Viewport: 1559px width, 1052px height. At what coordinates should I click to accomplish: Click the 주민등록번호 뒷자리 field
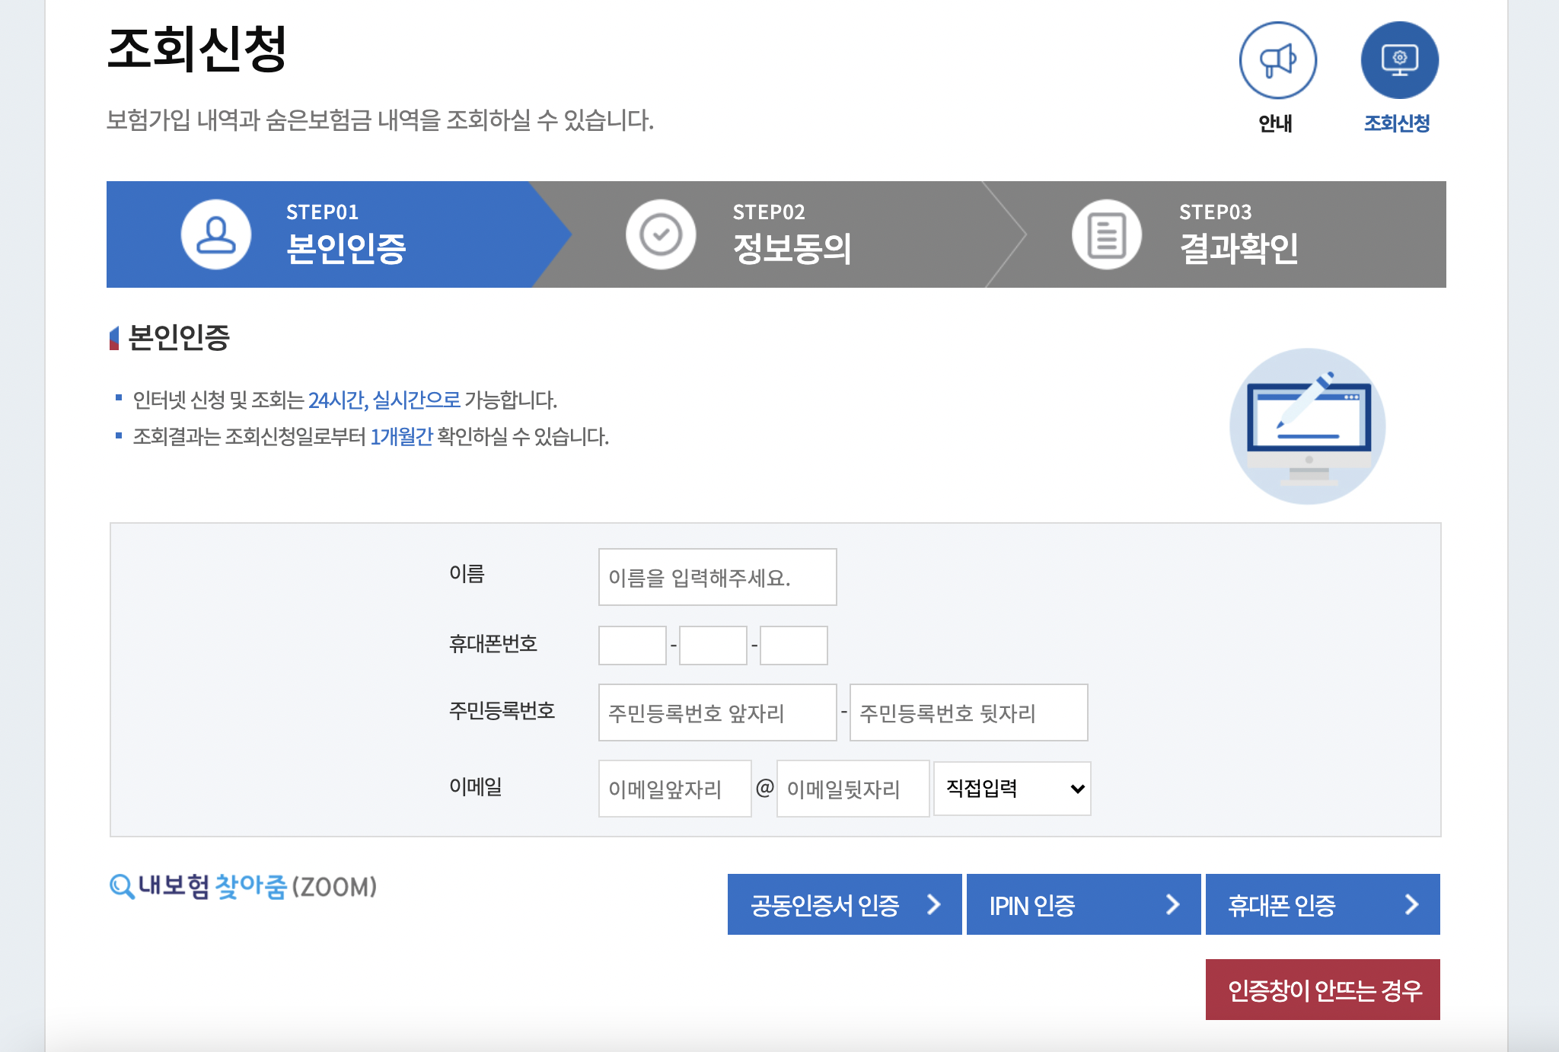click(x=968, y=712)
